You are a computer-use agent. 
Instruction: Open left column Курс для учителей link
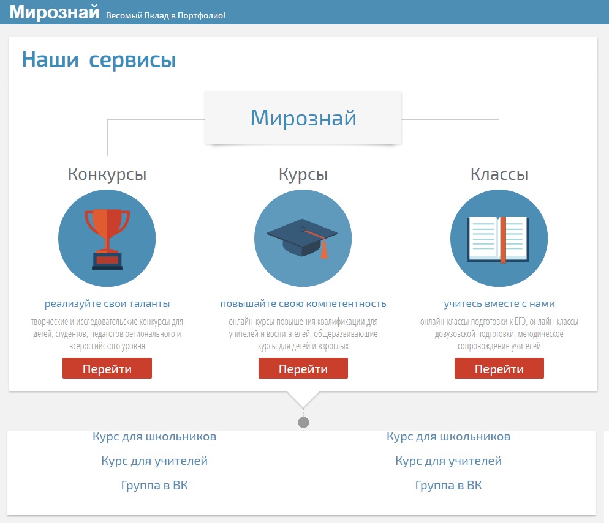click(154, 461)
